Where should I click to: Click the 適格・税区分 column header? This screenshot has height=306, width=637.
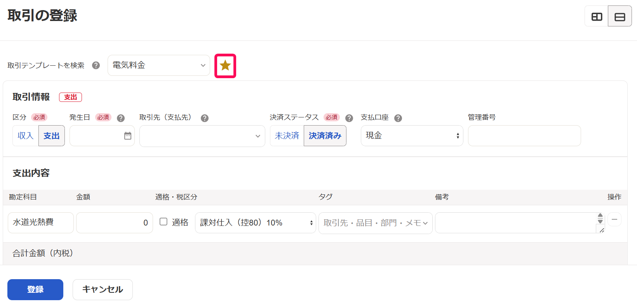(176, 197)
